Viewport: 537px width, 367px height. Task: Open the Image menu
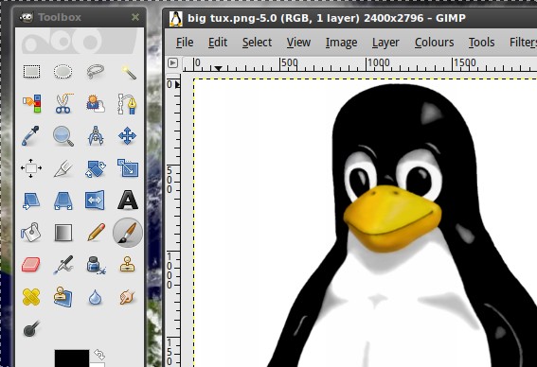[342, 43]
